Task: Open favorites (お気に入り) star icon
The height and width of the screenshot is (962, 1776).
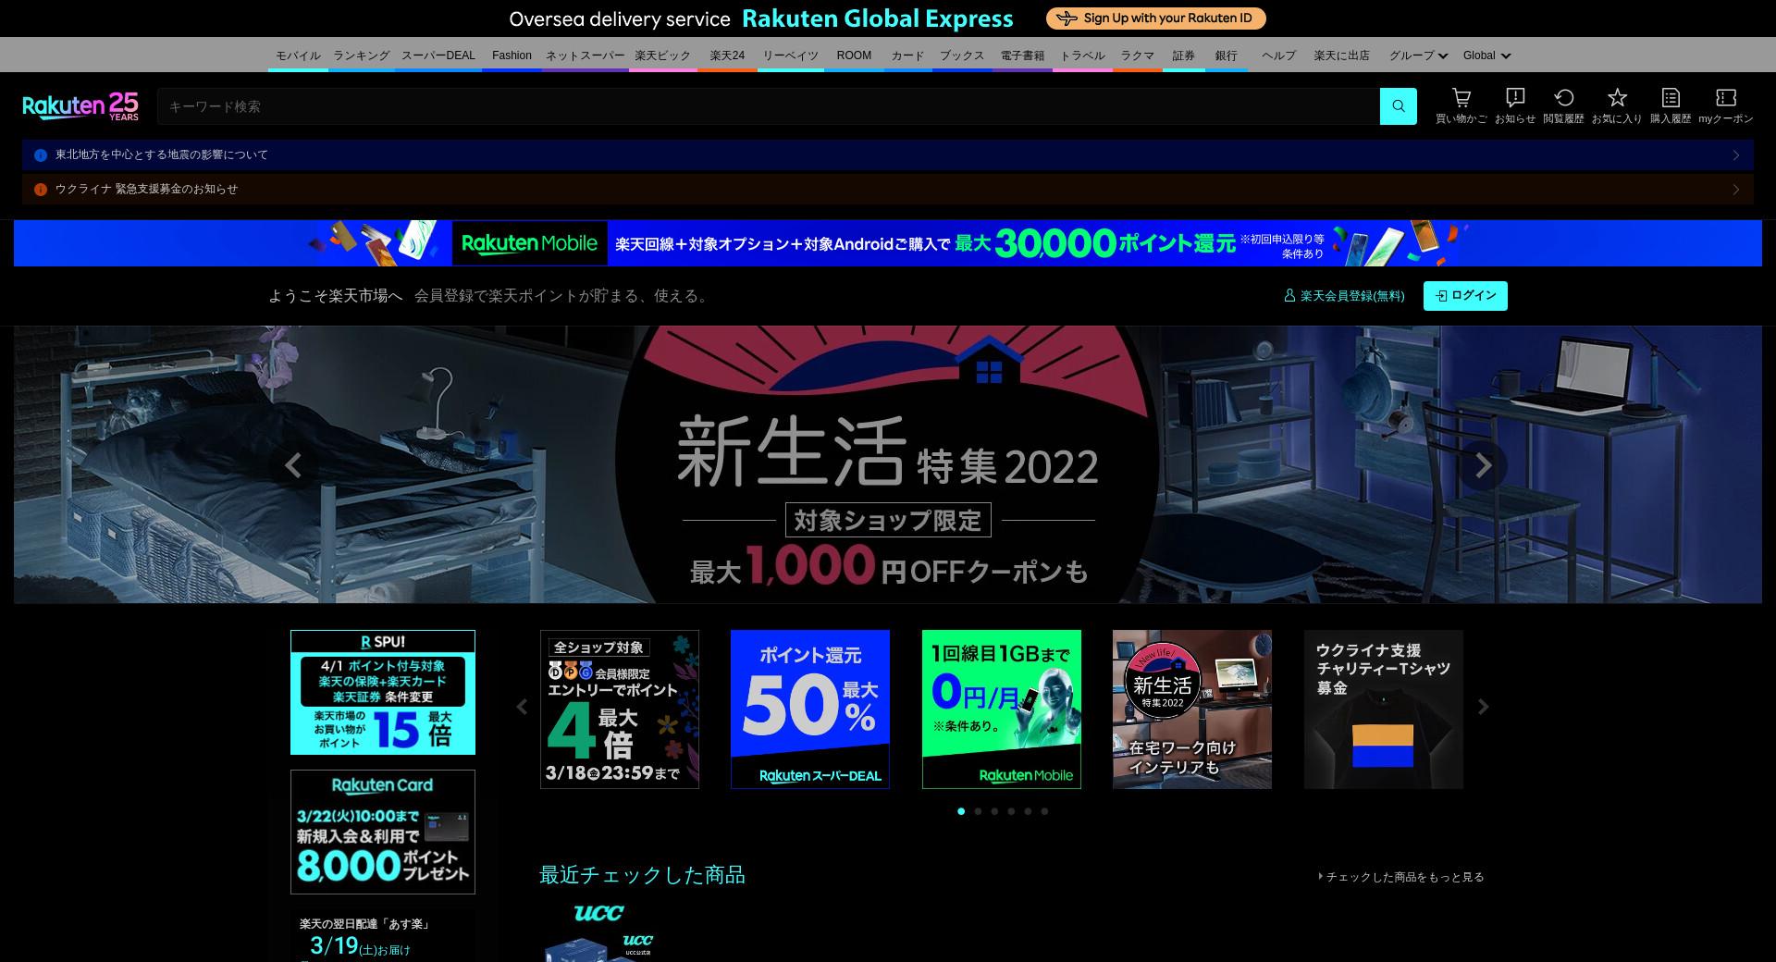Action: coord(1617,105)
